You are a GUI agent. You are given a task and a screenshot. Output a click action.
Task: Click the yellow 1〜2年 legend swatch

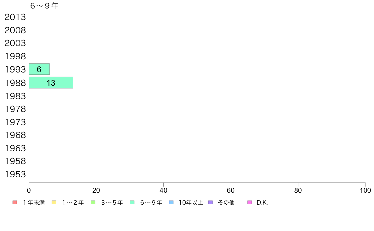coord(54,202)
